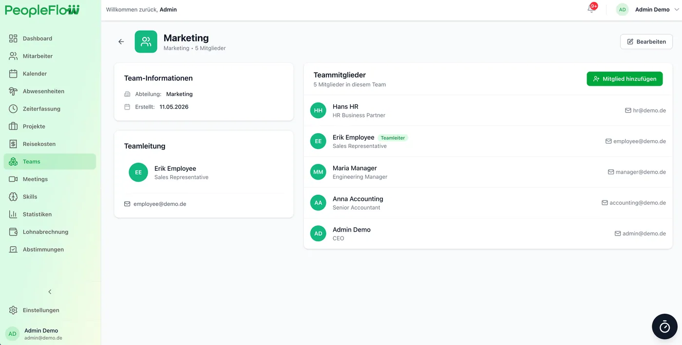This screenshot has width=682, height=345.
Task: Click the Teammitglieder heading
Action: pos(340,75)
